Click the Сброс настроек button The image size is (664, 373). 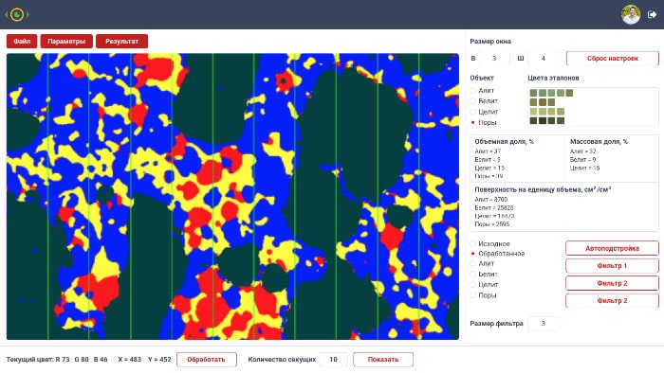coord(613,59)
